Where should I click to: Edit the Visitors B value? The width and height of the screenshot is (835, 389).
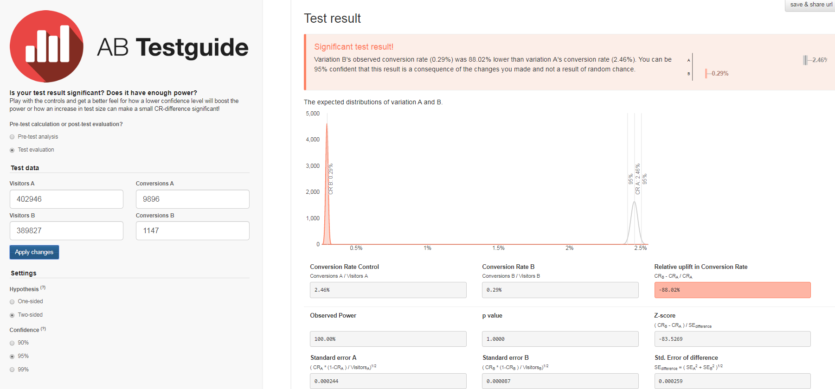coord(66,230)
